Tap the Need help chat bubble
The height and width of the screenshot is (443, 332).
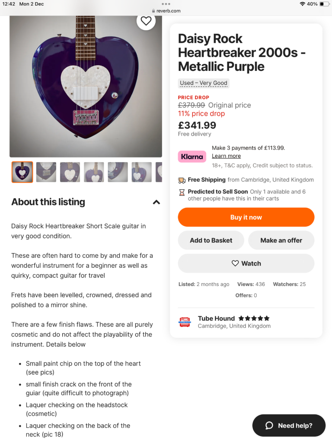pyautogui.click(x=289, y=425)
